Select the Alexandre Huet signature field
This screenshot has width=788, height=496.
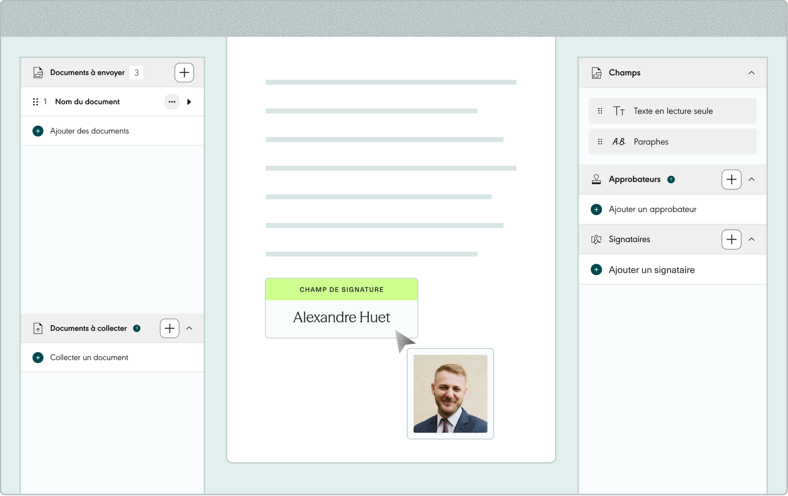[342, 309]
